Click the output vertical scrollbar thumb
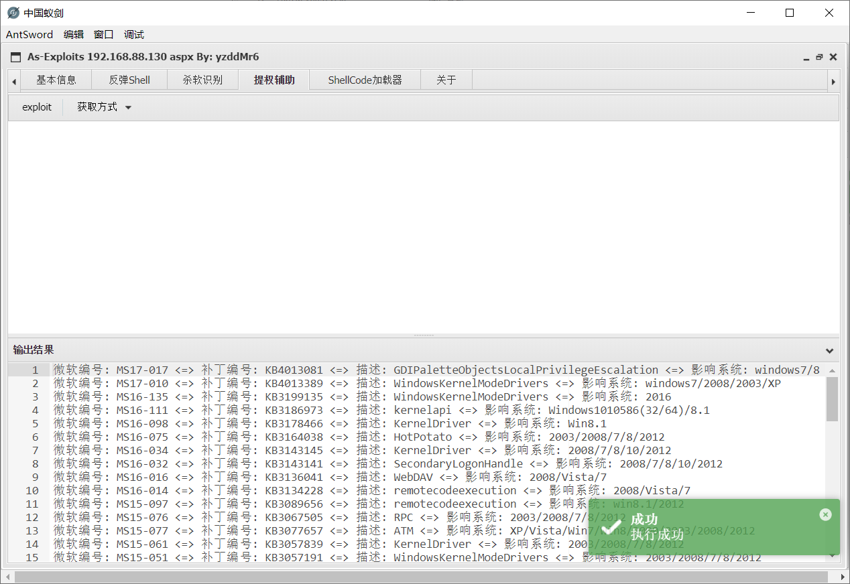The height and width of the screenshot is (584, 850). pyautogui.click(x=832, y=398)
